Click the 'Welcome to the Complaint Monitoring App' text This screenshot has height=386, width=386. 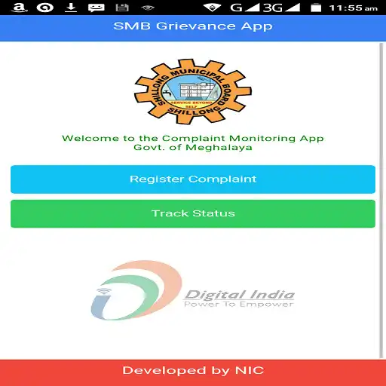193,139
